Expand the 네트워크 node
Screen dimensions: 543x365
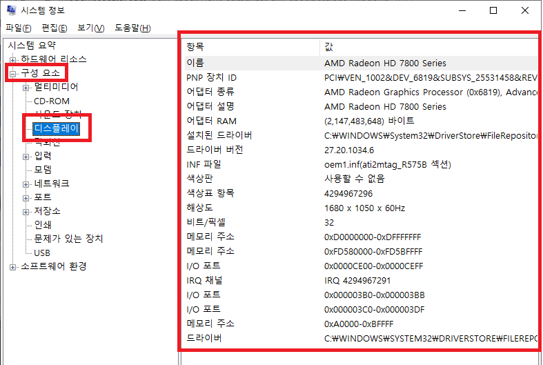[x=26, y=184]
